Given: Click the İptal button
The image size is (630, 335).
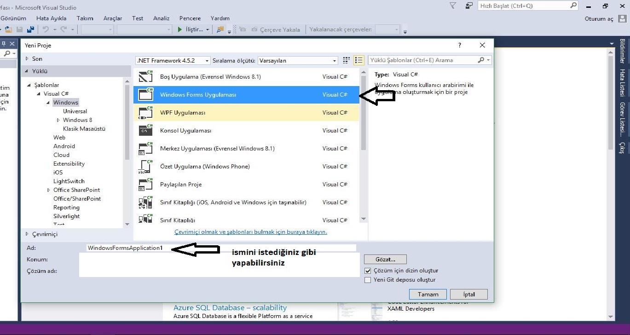Looking at the screenshot, I should [469, 295].
